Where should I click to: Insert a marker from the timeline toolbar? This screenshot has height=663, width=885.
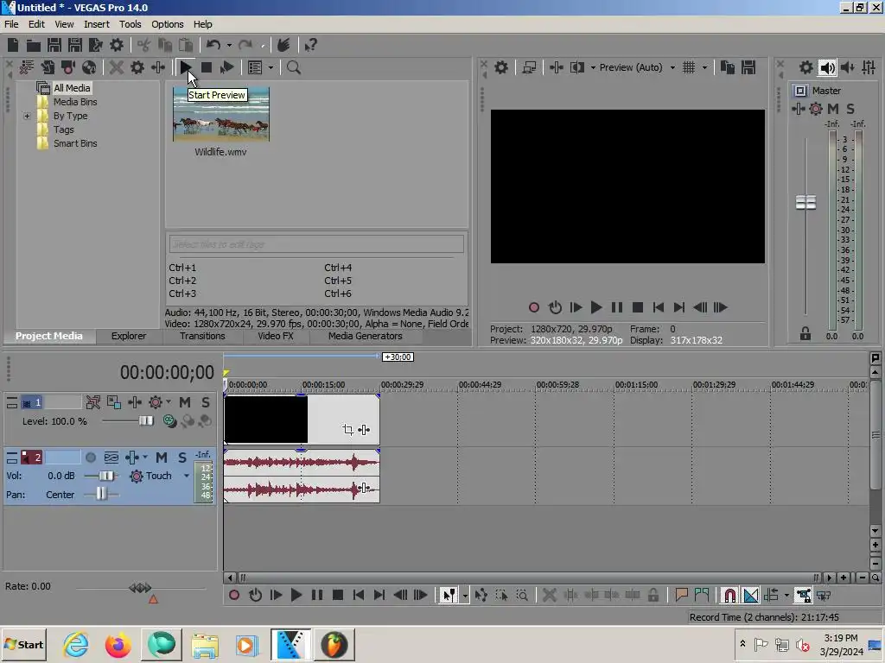point(681,595)
